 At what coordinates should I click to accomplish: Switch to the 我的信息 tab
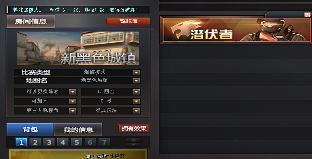click(78, 130)
